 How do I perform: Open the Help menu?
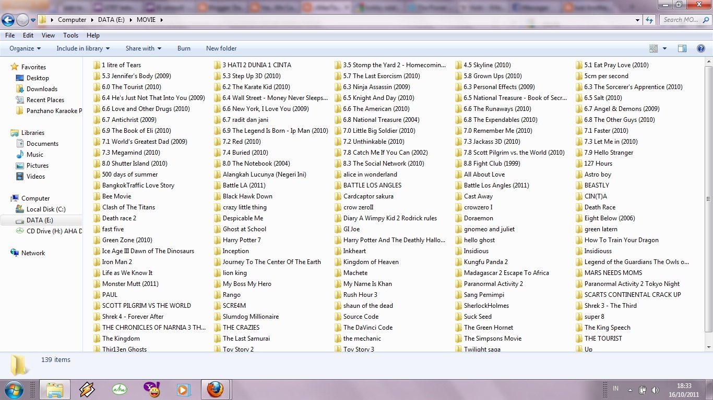tap(93, 35)
